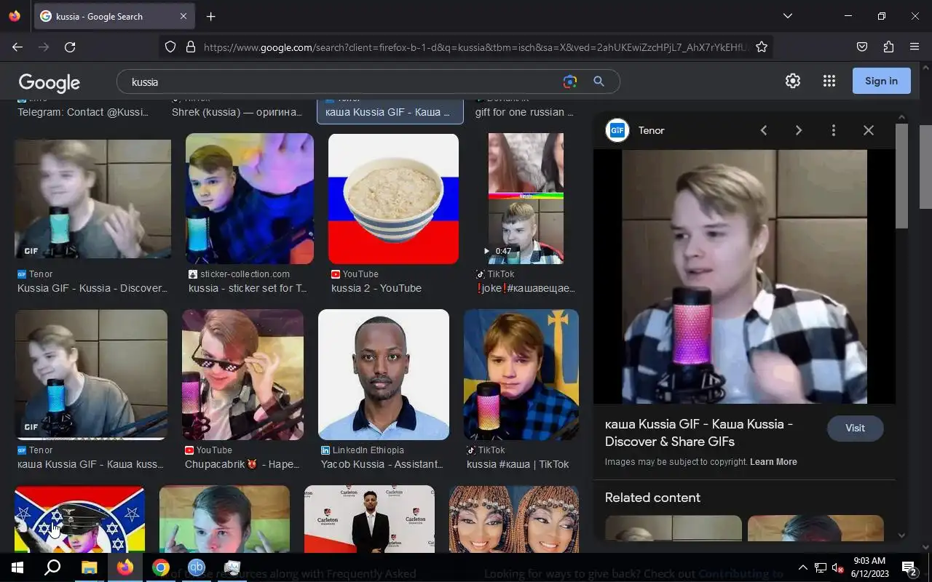Close the kussia - Google Search tab
932x582 pixels.
click(x=183, y=16)
